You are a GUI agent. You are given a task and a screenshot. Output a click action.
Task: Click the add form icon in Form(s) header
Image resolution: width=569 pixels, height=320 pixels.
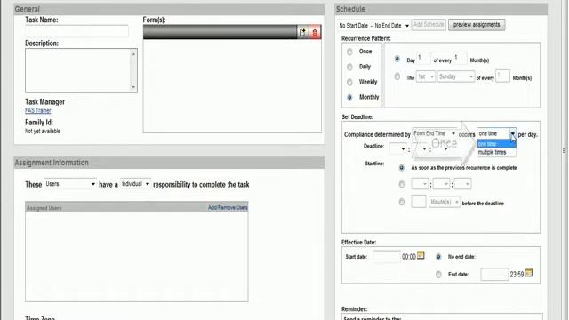(x=302, y=32)
